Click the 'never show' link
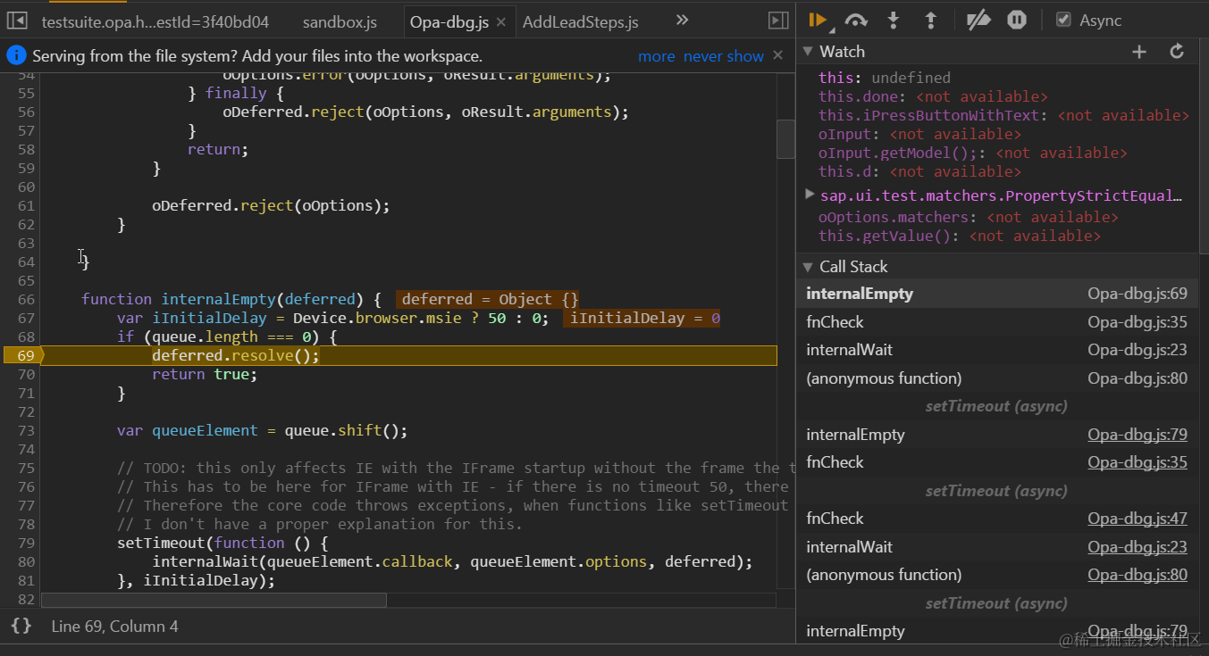This screenshot has width=1209, height=656. pyautogui.click(x=723, y=56)
